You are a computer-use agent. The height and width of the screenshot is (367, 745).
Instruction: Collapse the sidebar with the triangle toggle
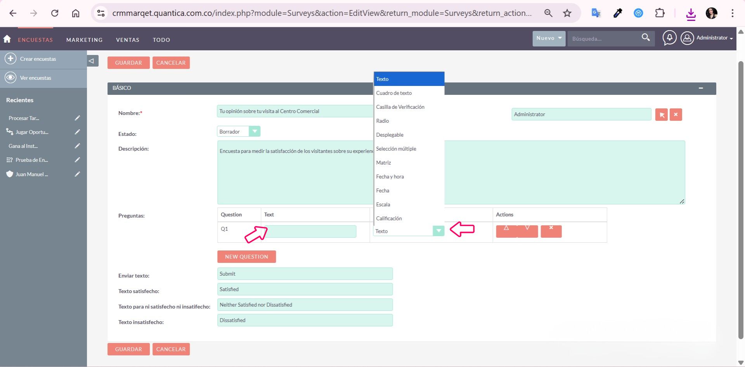tap(92, 61)
